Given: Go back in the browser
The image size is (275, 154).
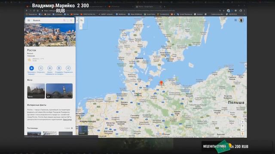Looking at the screenshot, I should (27, 11).
